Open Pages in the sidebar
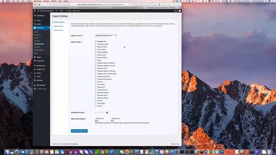276x155 pixels. [x=39, y=57]
